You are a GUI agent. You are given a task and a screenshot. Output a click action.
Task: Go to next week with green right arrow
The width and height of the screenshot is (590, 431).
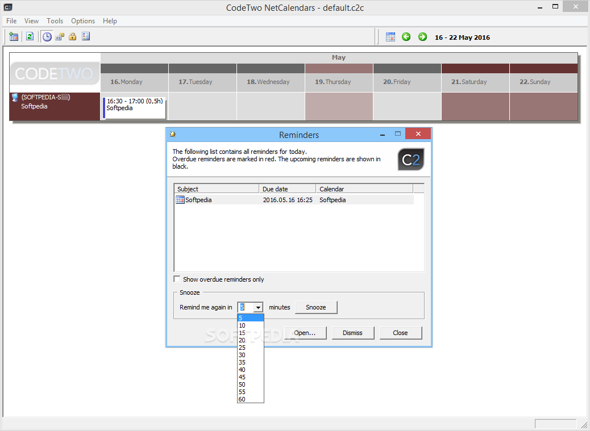tap(422, 37)
